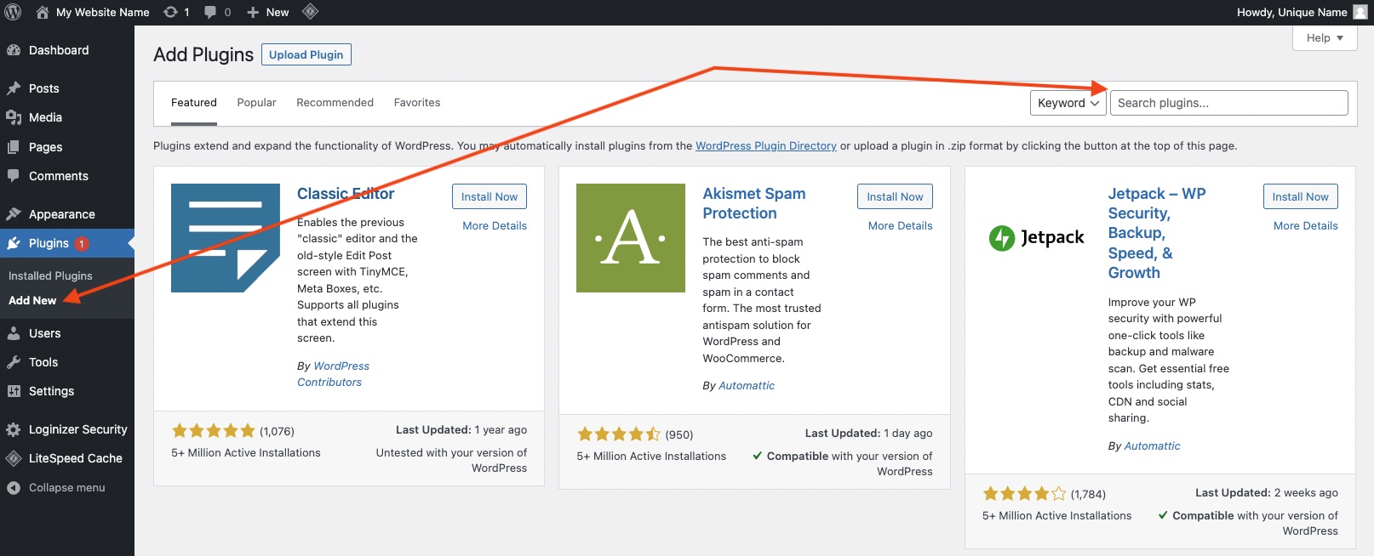This screenshot has height=556, width=1374.
Task: Switch to the Featured tab
Action: [x=194, y=103]
